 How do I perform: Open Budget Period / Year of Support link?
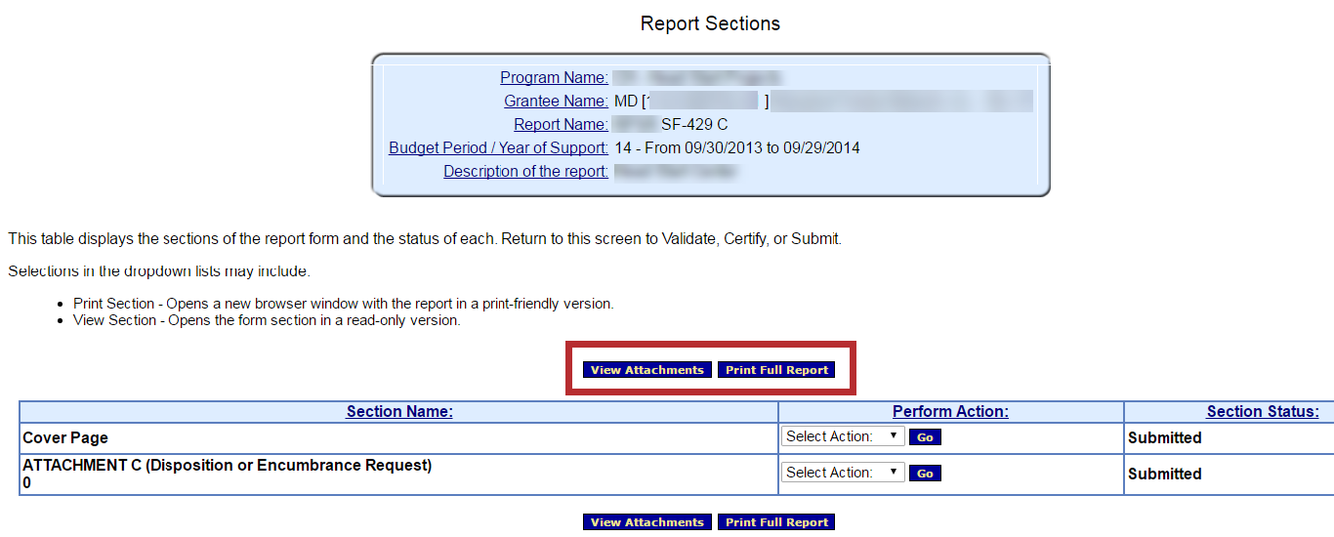498,148
